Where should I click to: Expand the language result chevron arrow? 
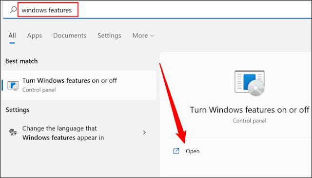144,132
